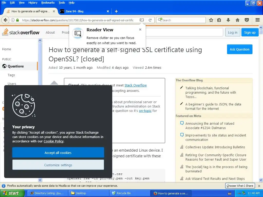Open Improvements to site status post
This screenshot has width=263, height=197.
click(215, 137)
